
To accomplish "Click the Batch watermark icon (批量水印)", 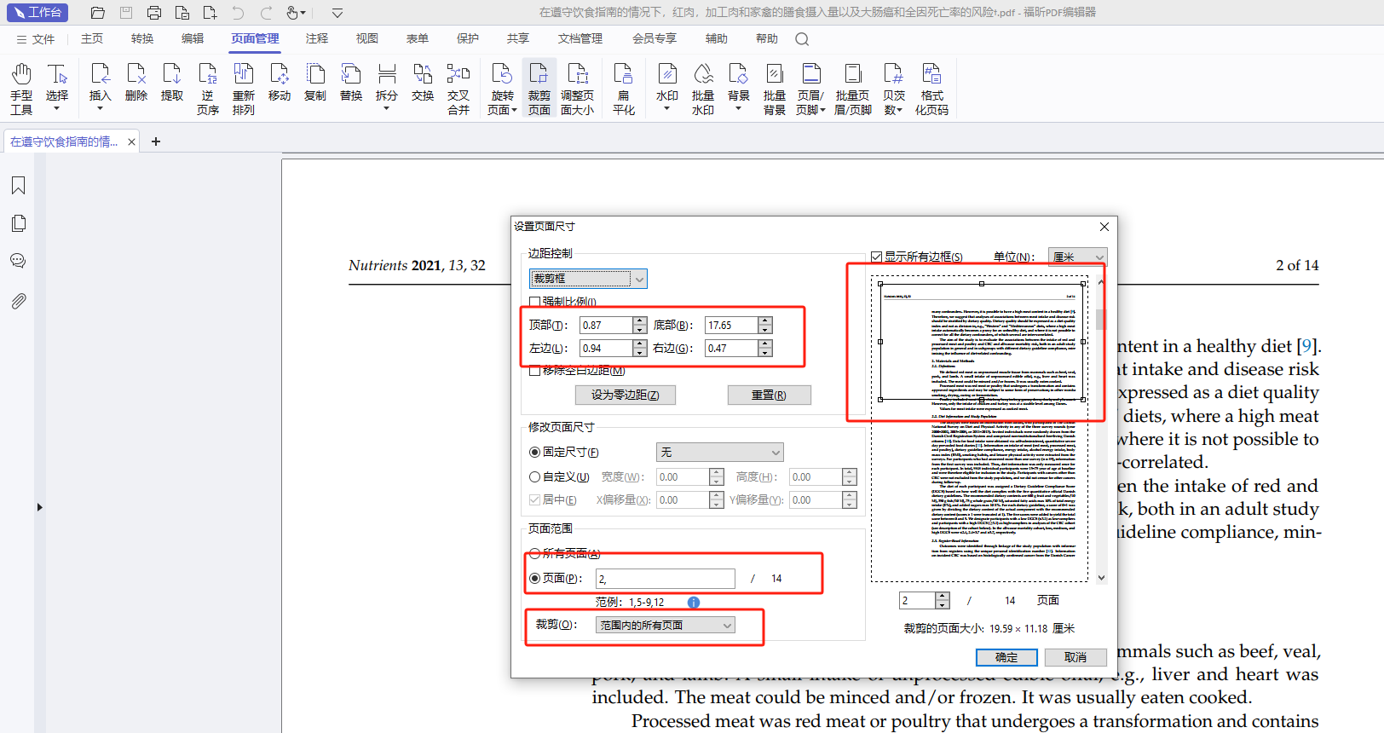I will tap(703, 88).
